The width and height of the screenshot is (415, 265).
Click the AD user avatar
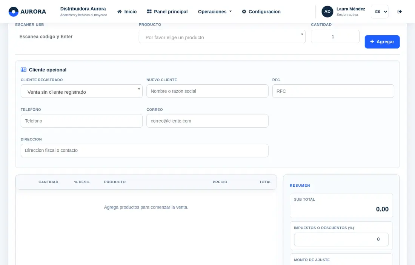(327, 12)
